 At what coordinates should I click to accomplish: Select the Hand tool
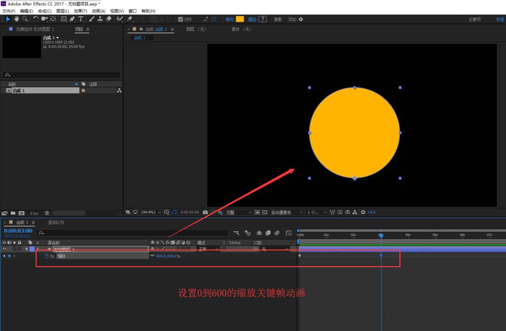pos(17,19)
